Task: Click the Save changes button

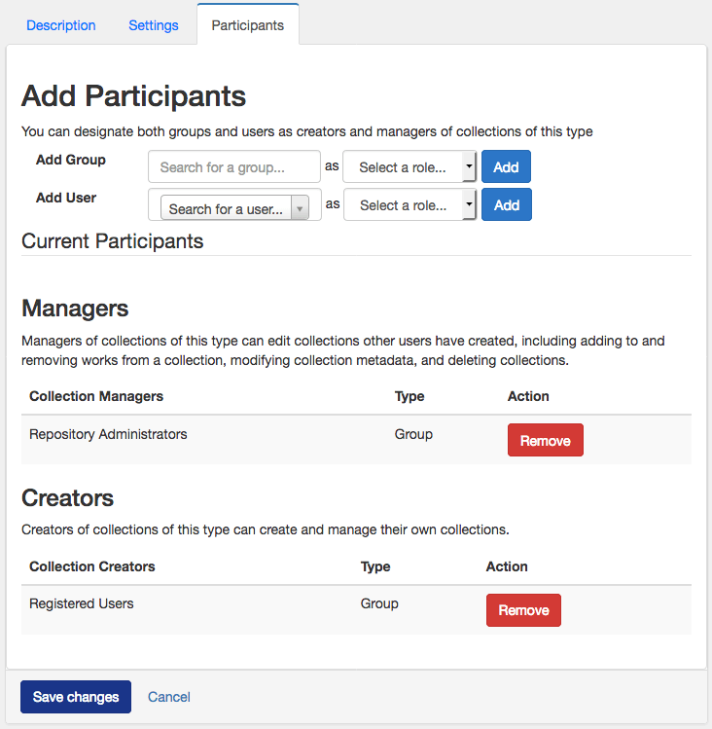Action: (76, 697)
